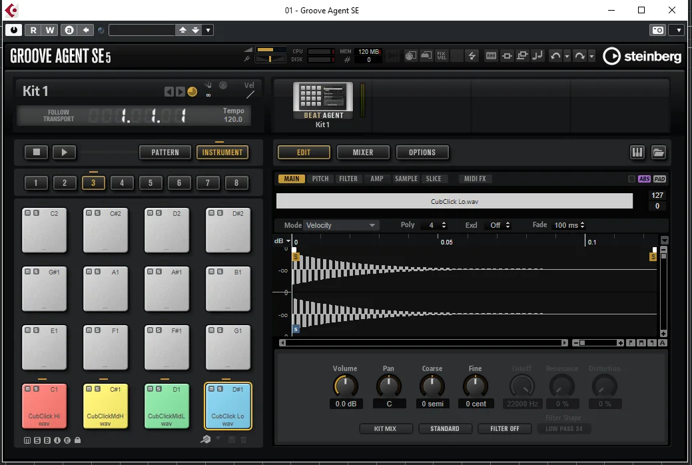Click the plug-in power/bypass icon
Screen dimensions: 692x465
14,30
